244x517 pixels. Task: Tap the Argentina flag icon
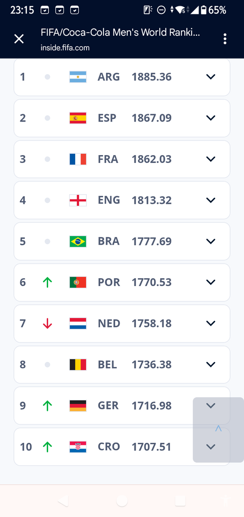pos(78,77)
